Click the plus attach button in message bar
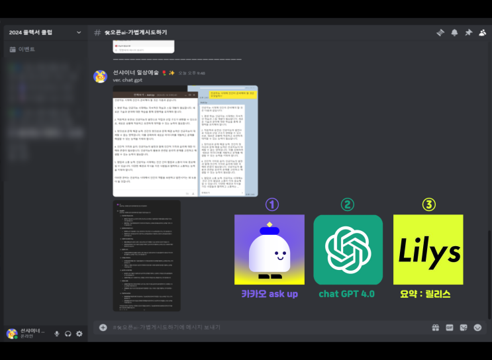492x360 pixels. click(103, 328)
